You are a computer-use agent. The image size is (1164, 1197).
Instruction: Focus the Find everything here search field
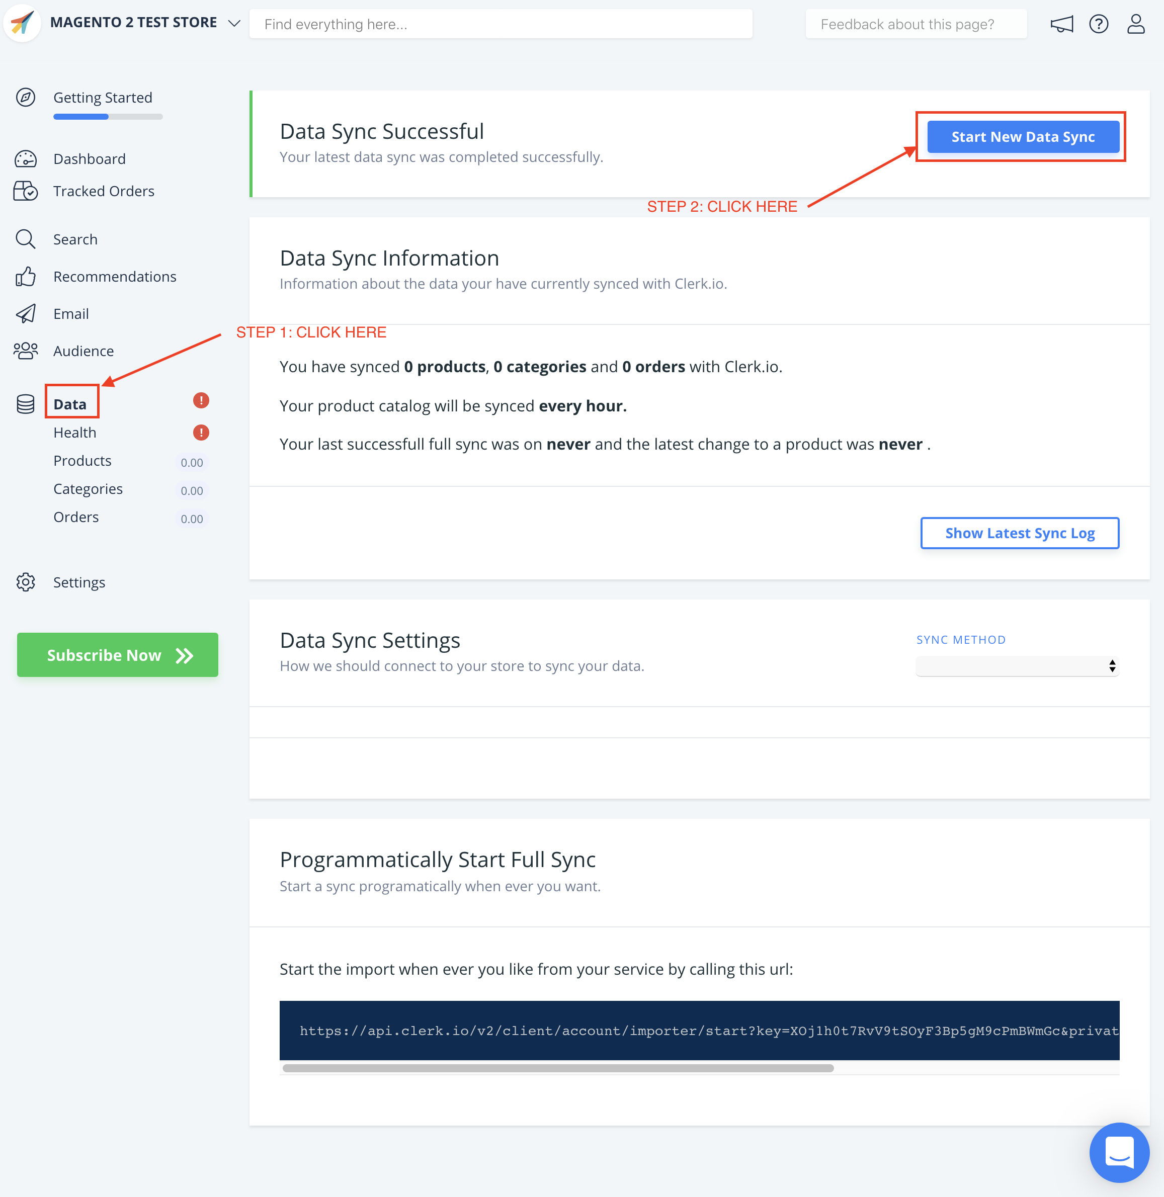pos(500,25)
